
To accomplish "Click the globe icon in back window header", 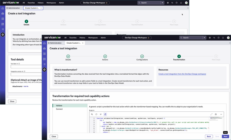I will [x=168, y=3].
